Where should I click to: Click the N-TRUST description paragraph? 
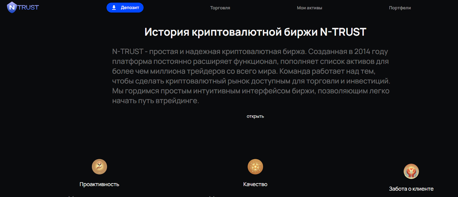251,76
